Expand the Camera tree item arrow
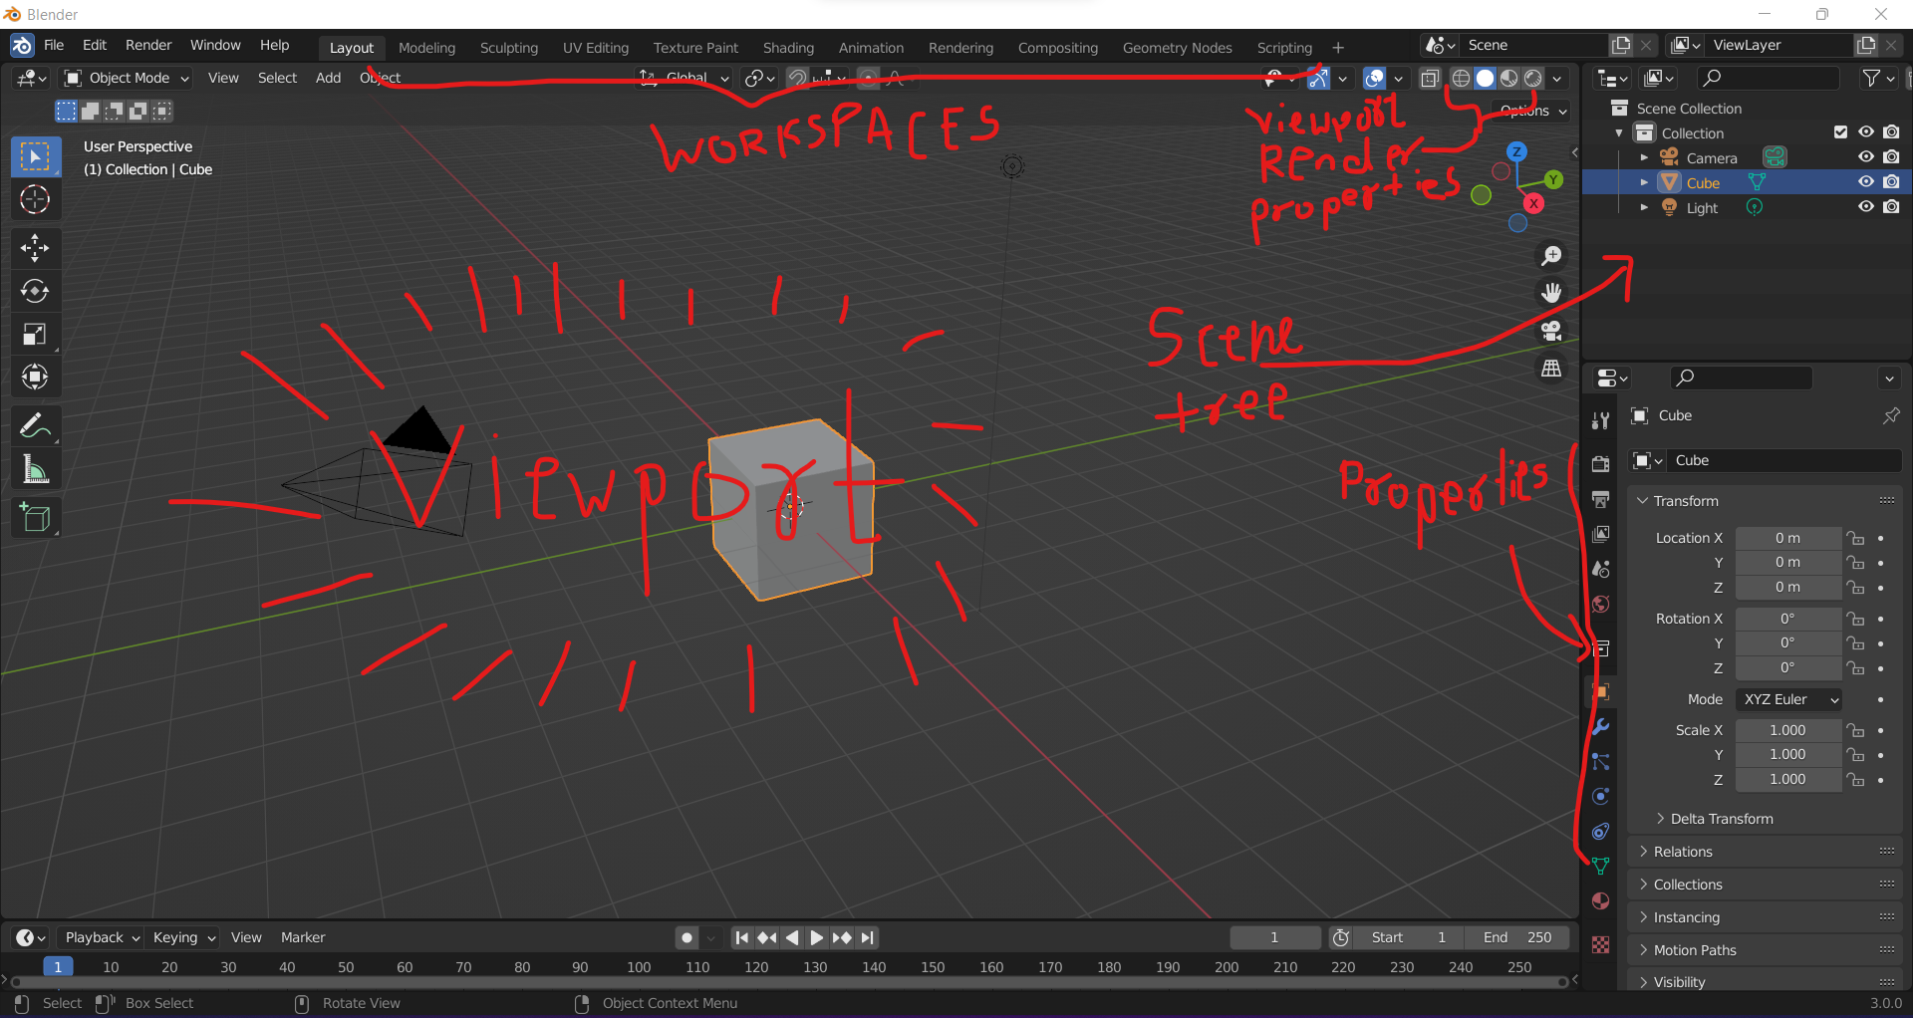 coord(1644,157)
